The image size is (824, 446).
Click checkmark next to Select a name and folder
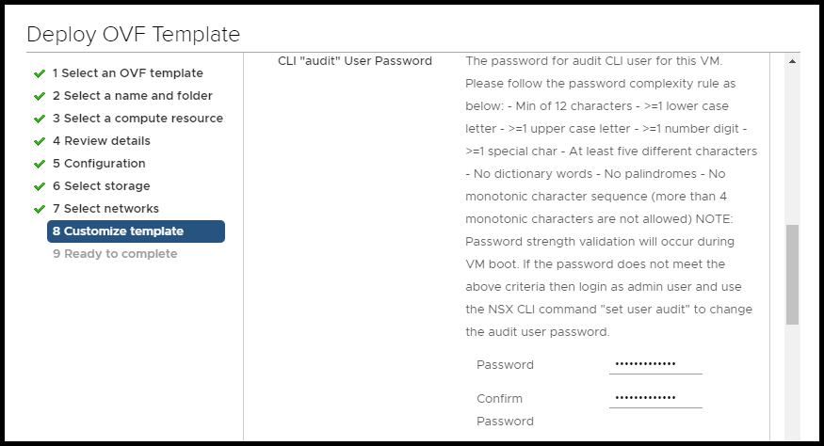point(40,96)
